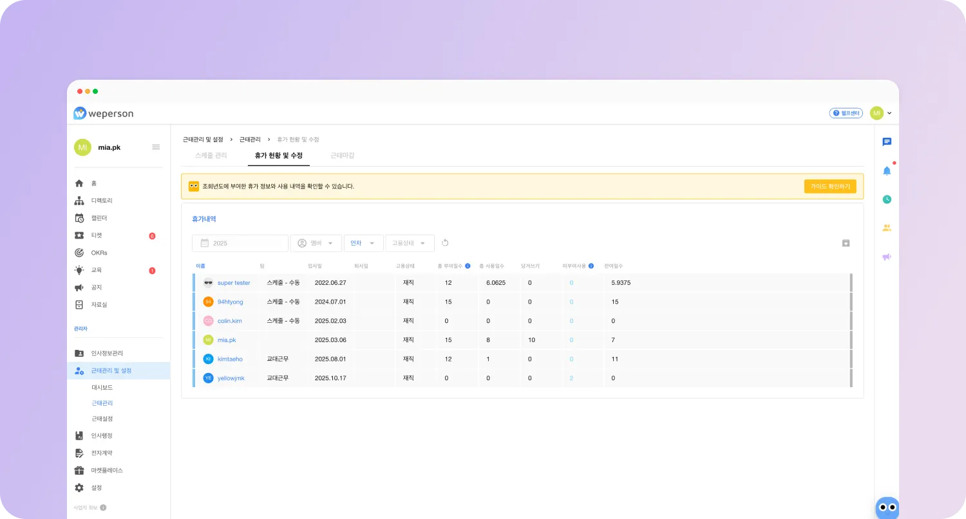966x519 pixels.
Task: Click the 설정 gear icon
Action: point(79,487)
